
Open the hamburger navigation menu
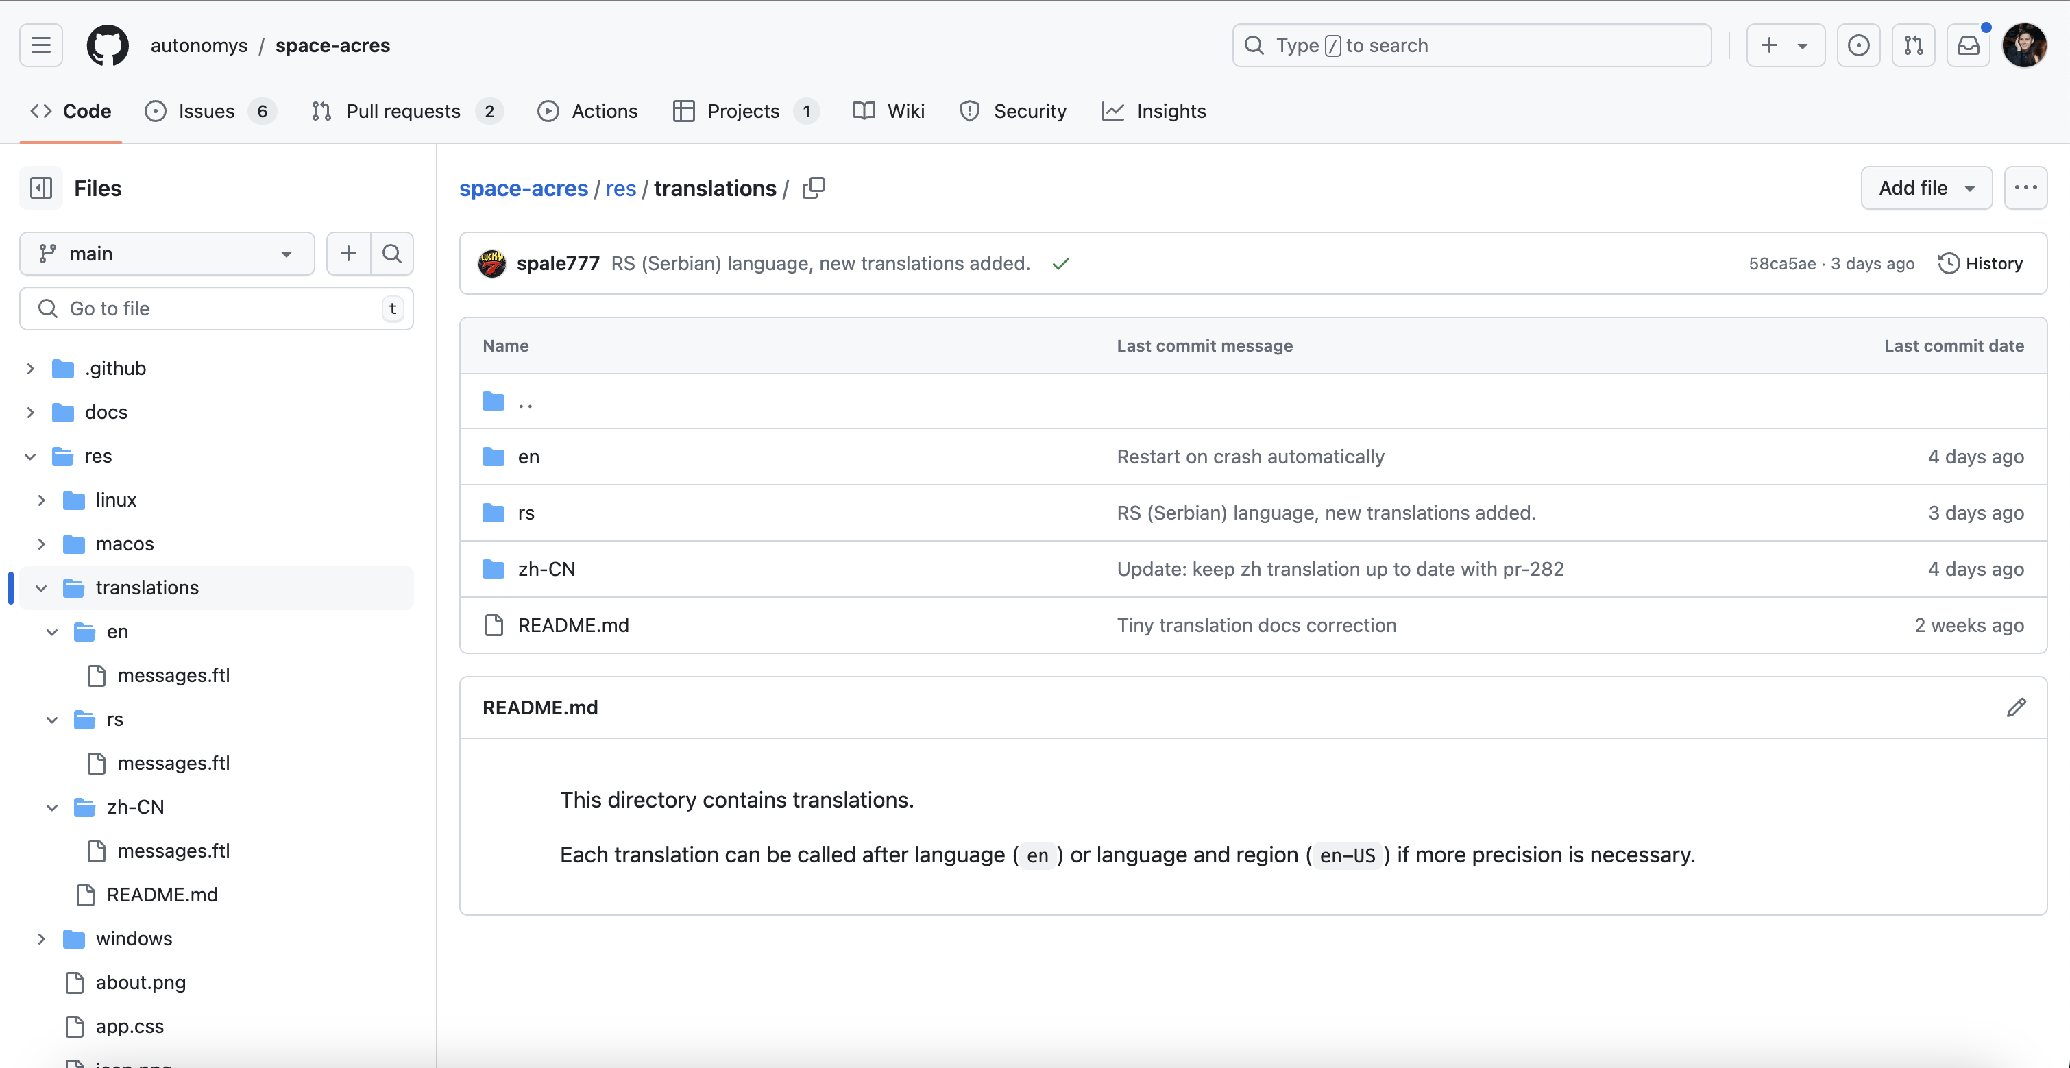pos(41,45)
